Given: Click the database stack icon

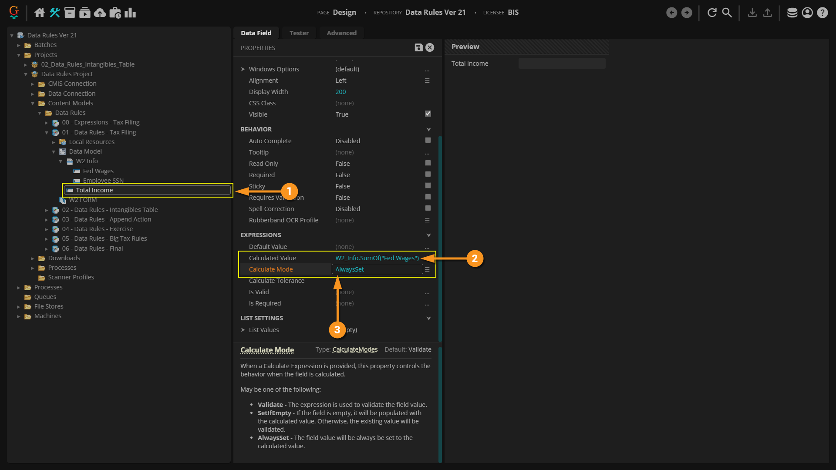Looking at the screenshot, I should 792,13.
